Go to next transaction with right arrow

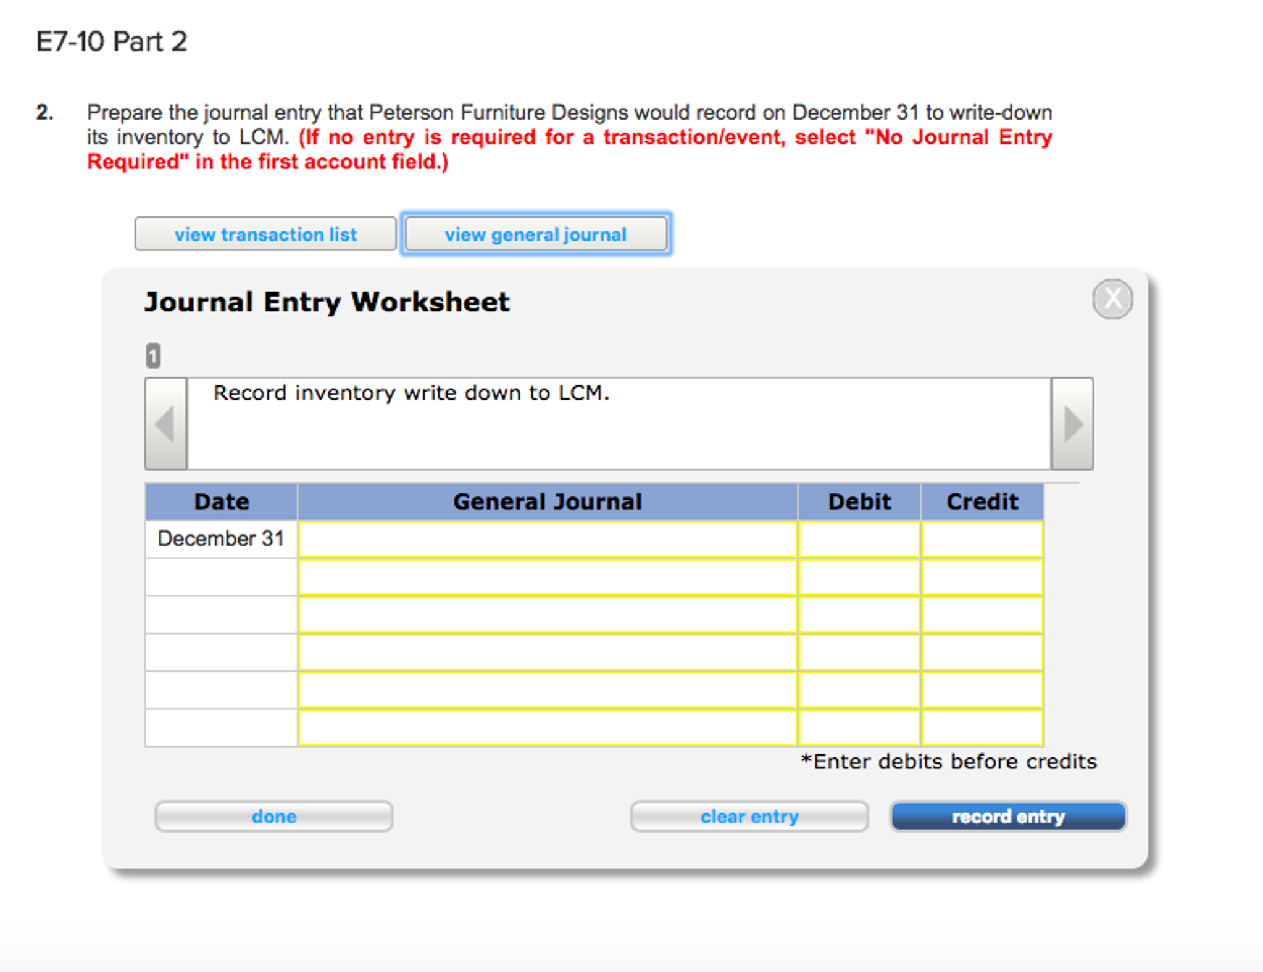[1072, 424]
